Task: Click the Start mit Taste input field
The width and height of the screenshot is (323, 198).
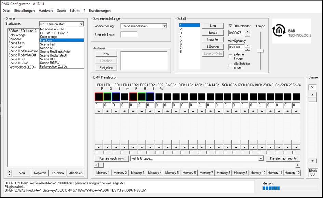Action: click(x=129, y=35)
